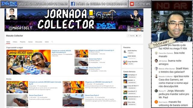Click Jorge Mashike channel icon under Parceiros
The width and height of the screenshot is (193, 108).
click(x=125, y=63)
